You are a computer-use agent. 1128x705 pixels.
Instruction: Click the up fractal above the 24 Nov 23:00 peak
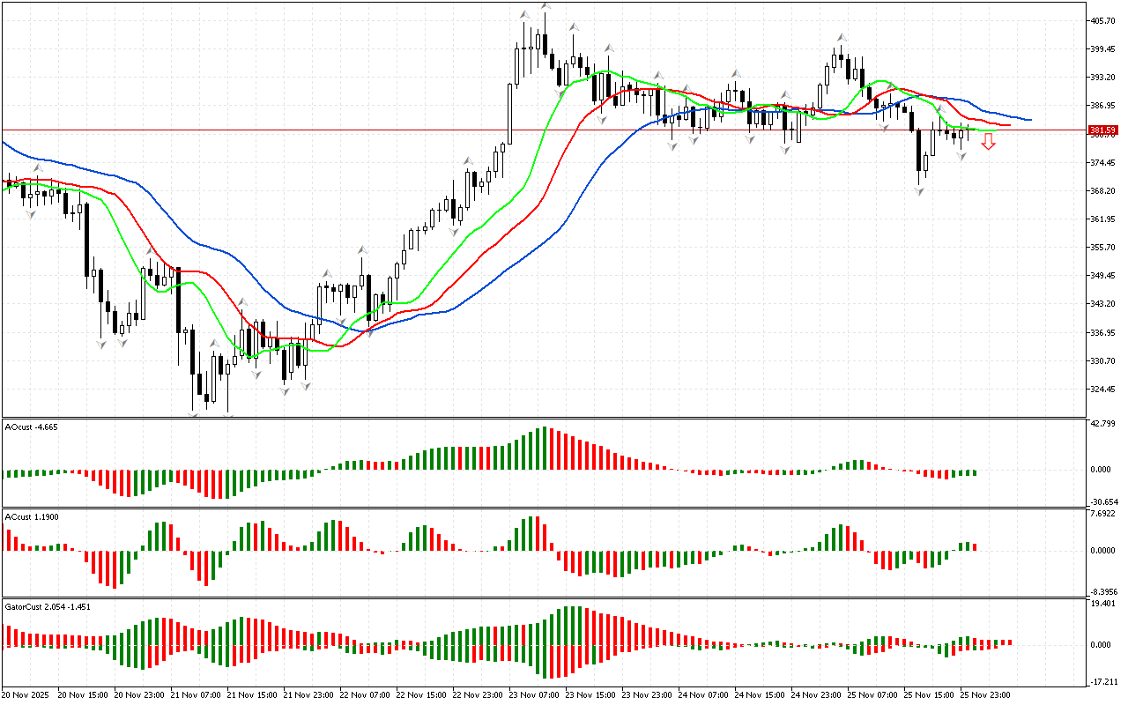pyautogui.click(x=842, y=37)
